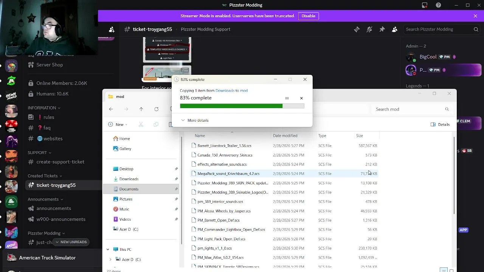Open Downloads link in copy dialog
The height and width of the screenshot is (272, 484).
coord(225,91)
